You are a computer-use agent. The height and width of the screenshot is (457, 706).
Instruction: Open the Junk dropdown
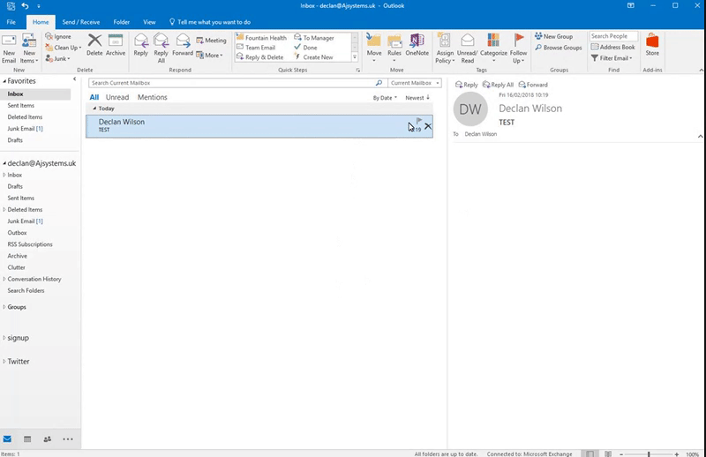[x=57, y=58]
